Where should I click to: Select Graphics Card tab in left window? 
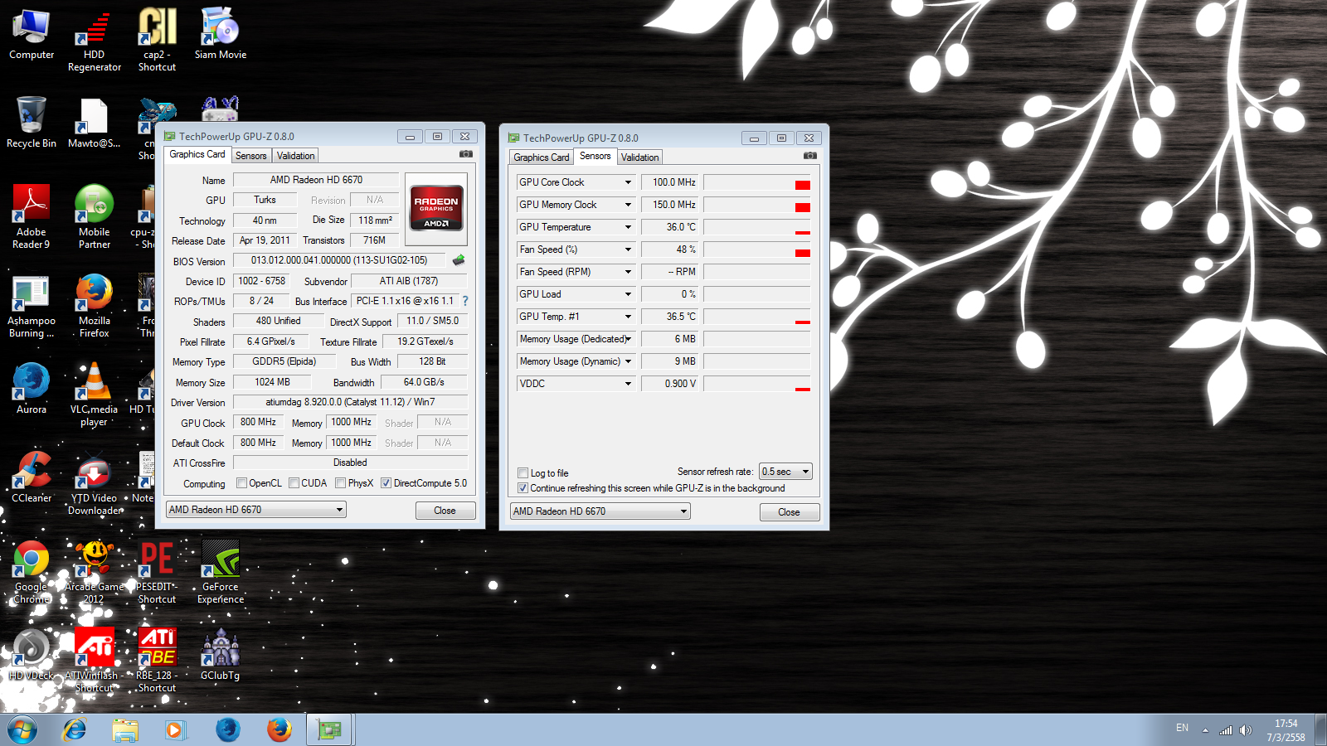[x=197, y=154]
